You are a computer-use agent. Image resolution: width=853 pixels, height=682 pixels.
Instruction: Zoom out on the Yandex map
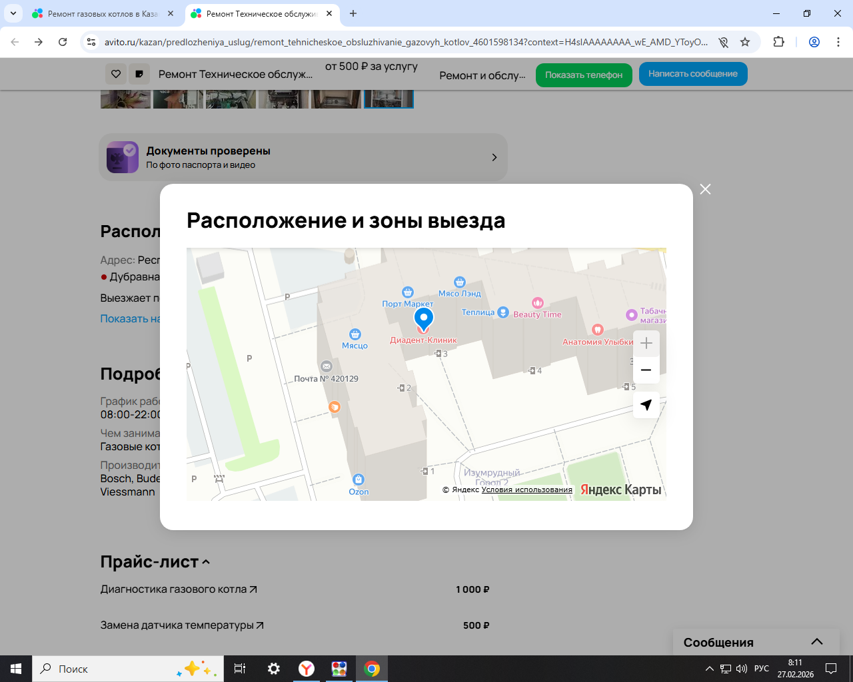[646, 370]
